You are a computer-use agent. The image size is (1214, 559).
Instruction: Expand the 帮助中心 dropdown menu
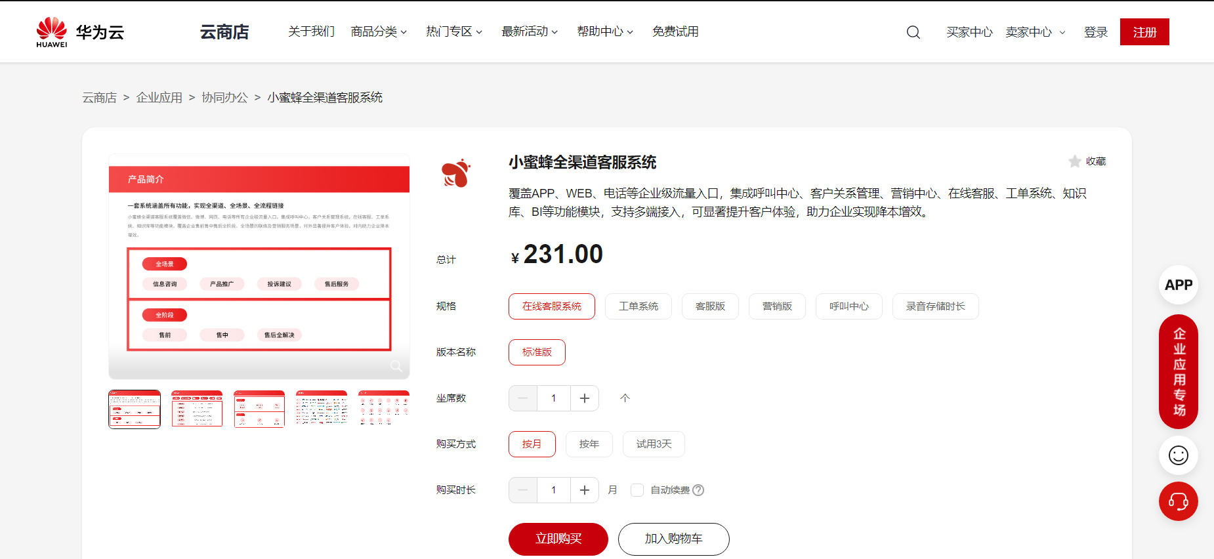[604, 31]
